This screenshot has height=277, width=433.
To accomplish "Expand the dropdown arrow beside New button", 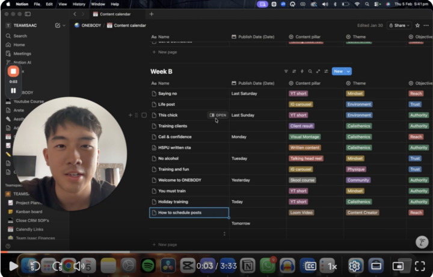I will 349,71.
